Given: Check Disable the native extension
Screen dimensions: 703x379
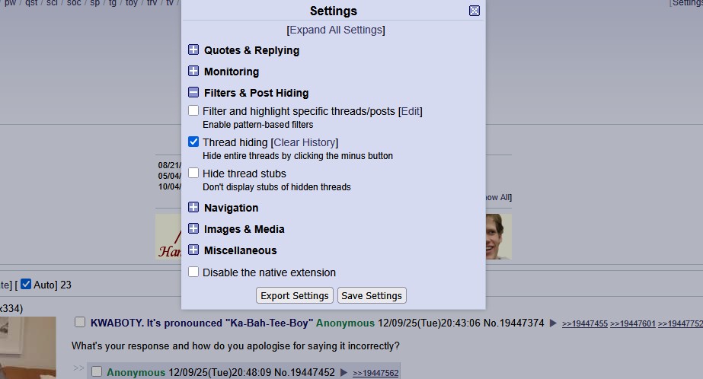Looking at the screenshot, I should click(193, 272).
